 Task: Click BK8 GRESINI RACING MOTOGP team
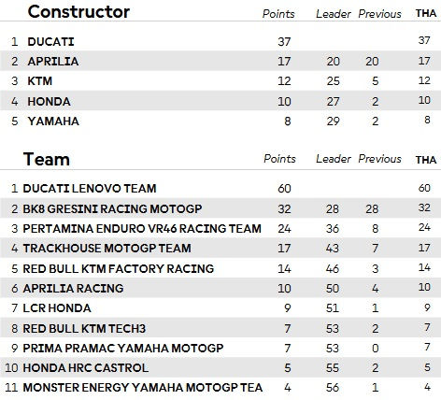pyautogui.click(x=112, y=208)
